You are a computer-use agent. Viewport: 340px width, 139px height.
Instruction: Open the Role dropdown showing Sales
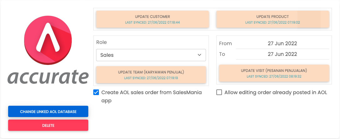coord(147,55)
